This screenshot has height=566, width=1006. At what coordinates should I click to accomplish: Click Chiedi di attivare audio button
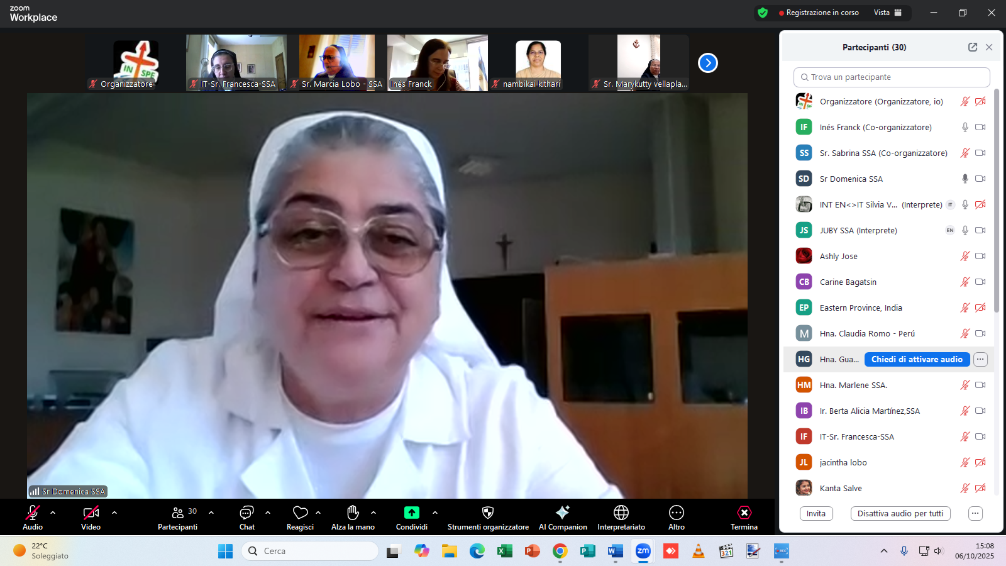click(x=917, y=359)
